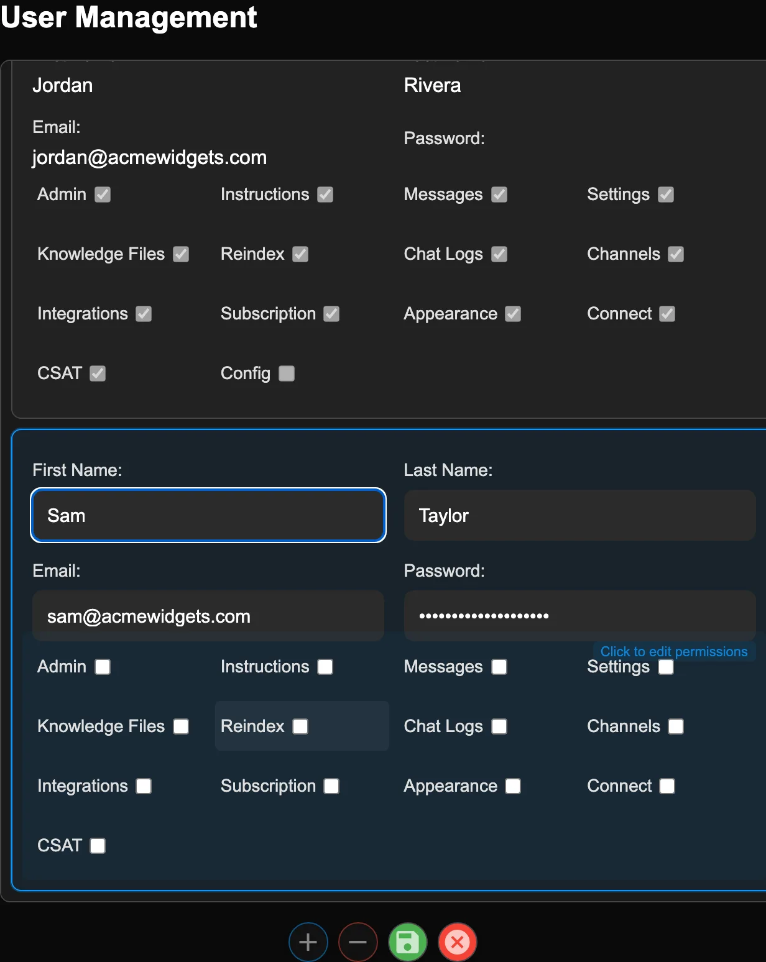Click email field sam@acmewidgets.com
Screen dimensions: 766x962
(208, 616)
